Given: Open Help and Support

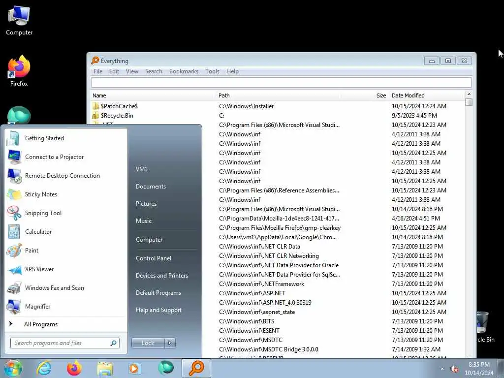Looking at the screenshot, I should (x=158, y=310).
